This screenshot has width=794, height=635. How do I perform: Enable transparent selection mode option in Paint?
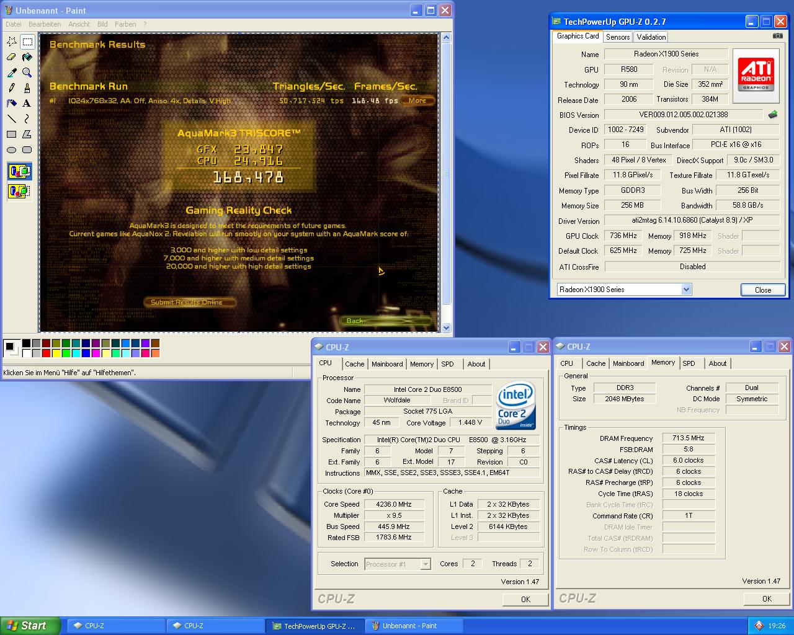19,191
